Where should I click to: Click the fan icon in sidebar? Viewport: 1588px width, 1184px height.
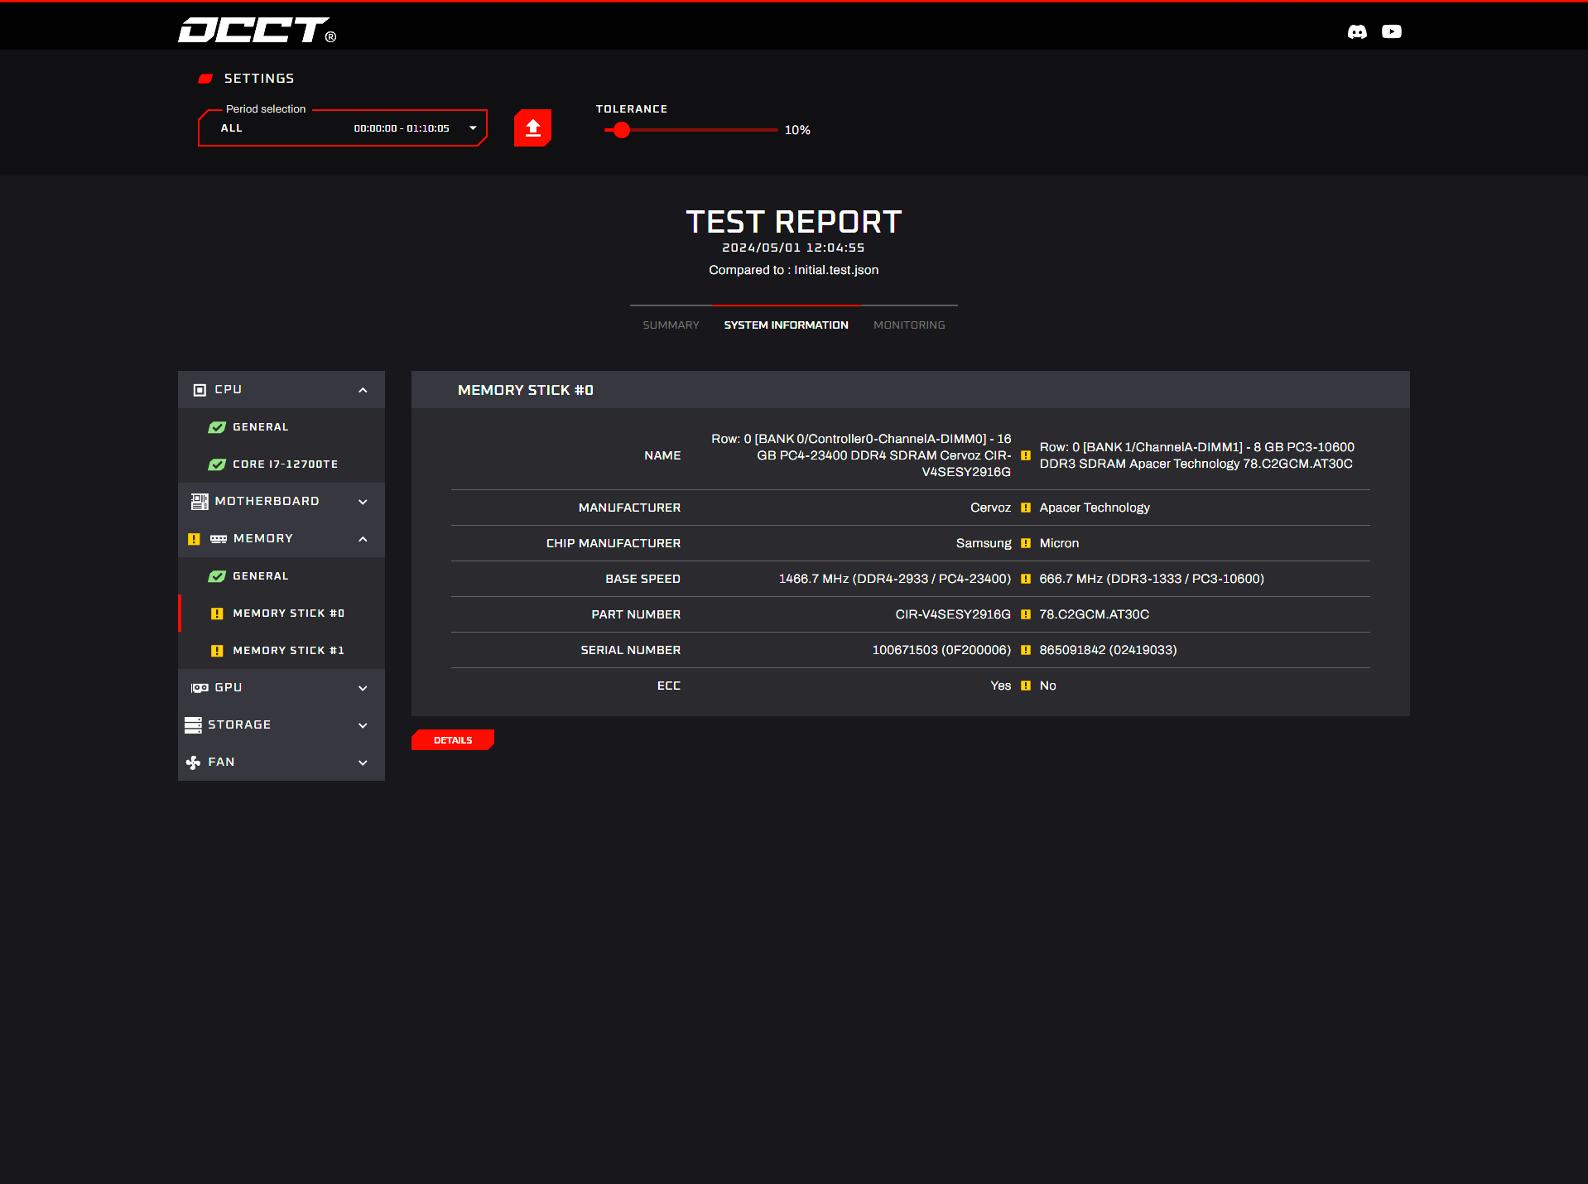(193, 762)
